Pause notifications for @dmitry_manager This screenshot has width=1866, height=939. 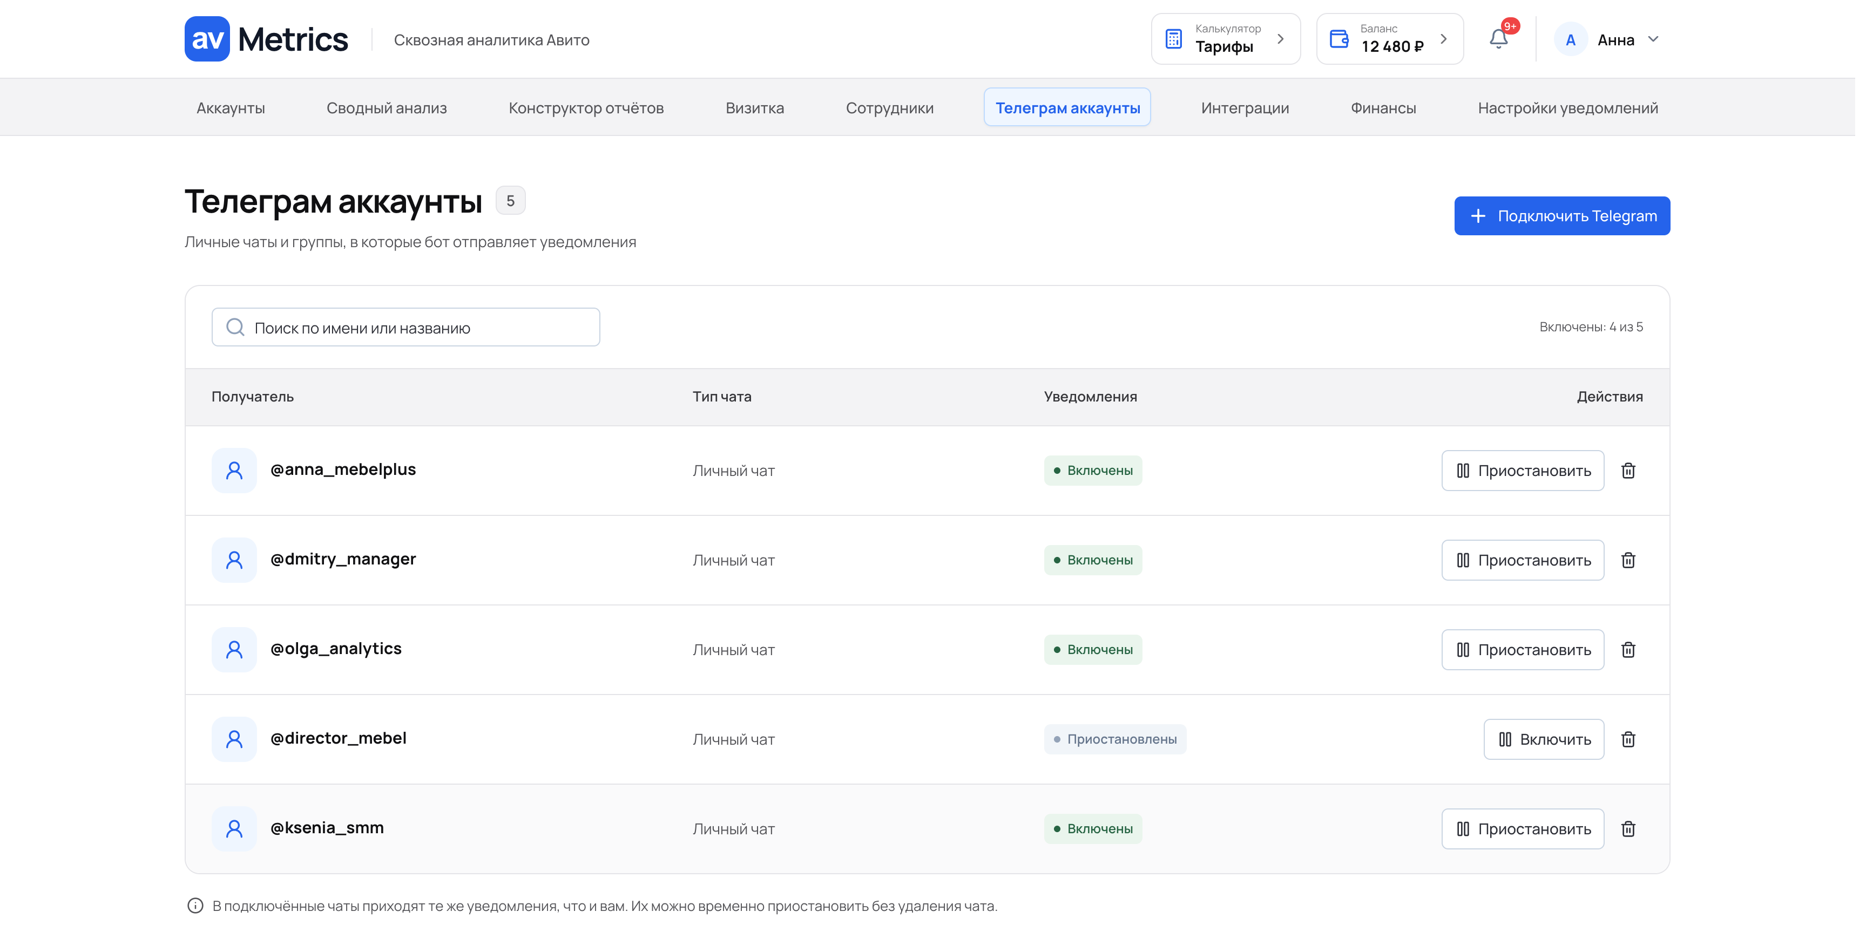1523,560
